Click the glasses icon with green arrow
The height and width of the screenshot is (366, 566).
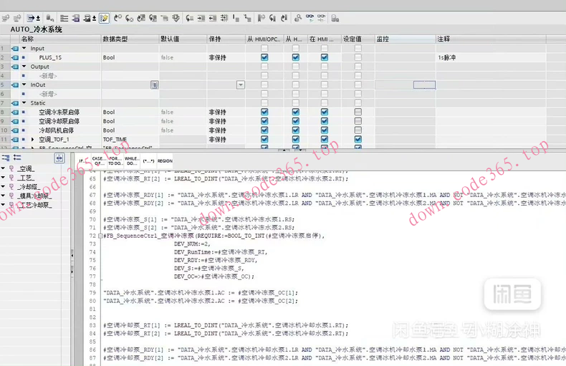pyautogui.click(x=310, y=18)
